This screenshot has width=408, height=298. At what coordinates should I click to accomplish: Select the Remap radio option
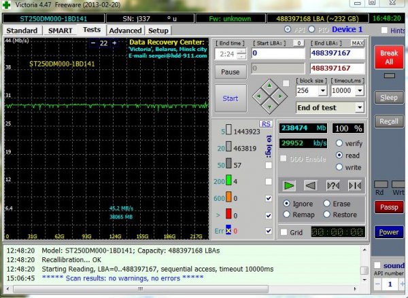pyautogui.click(x=286, y=215)
